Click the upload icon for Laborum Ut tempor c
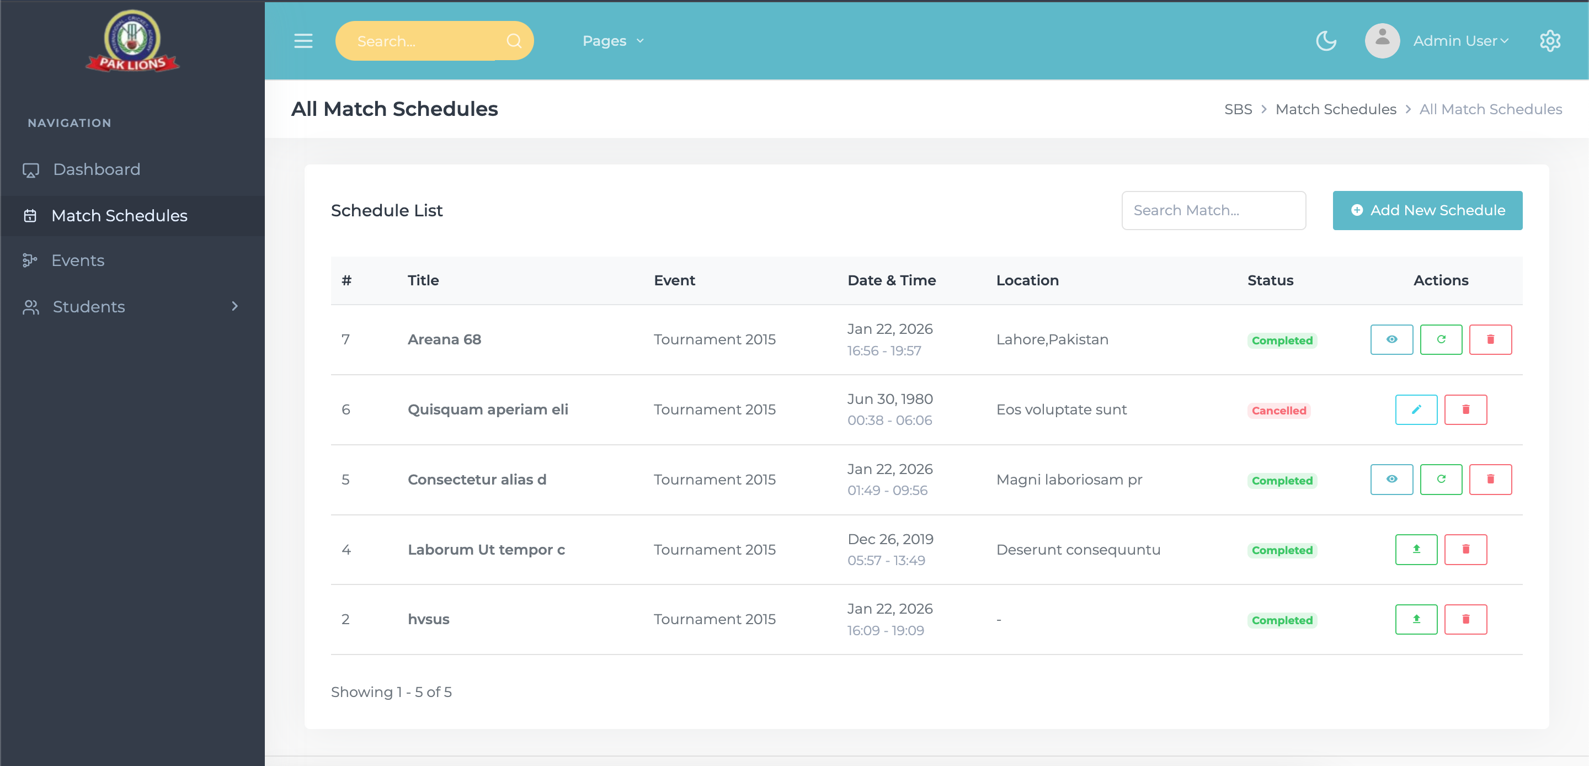1589x766 pixels. click(x=1416, y=549)
